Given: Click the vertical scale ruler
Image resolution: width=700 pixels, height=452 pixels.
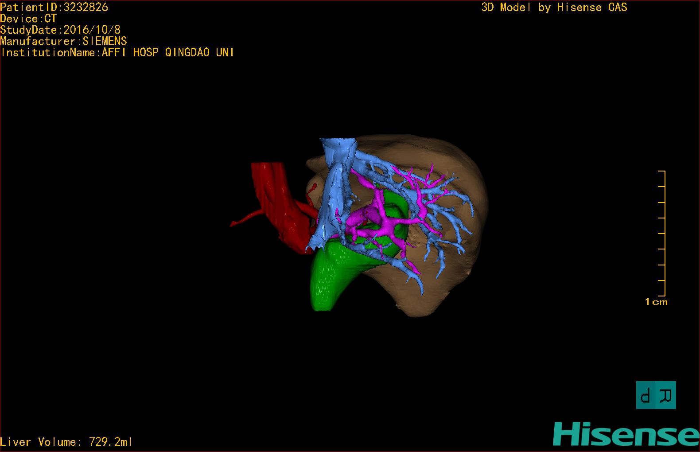Looking at the screenshot, I should (x=662, y=233).
